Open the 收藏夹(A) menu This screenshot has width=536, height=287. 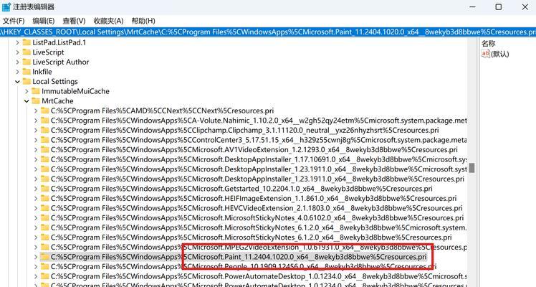point(108,21)
